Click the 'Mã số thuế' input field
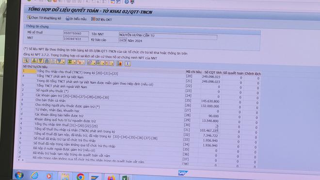The height and width of the screenshot is (180, 320). [76, 33]
